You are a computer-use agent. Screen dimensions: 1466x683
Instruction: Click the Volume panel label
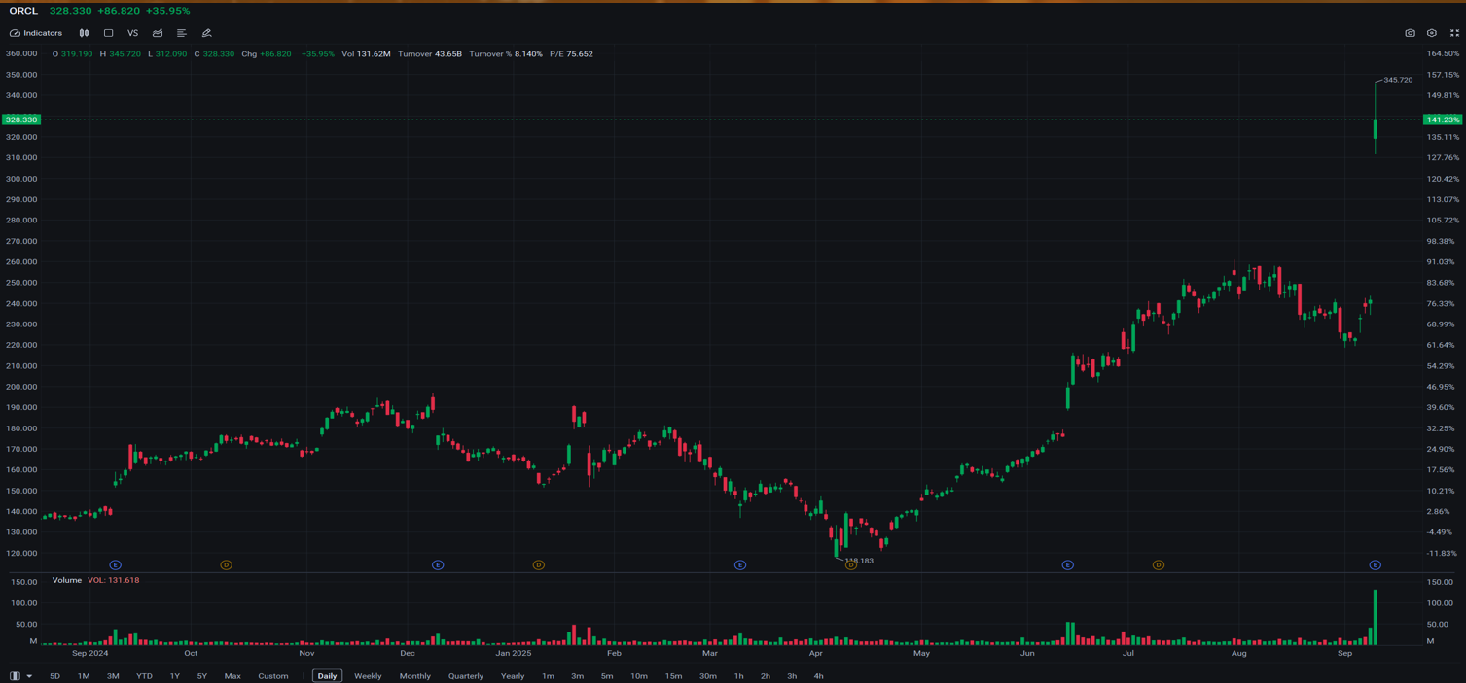(67, 581)
